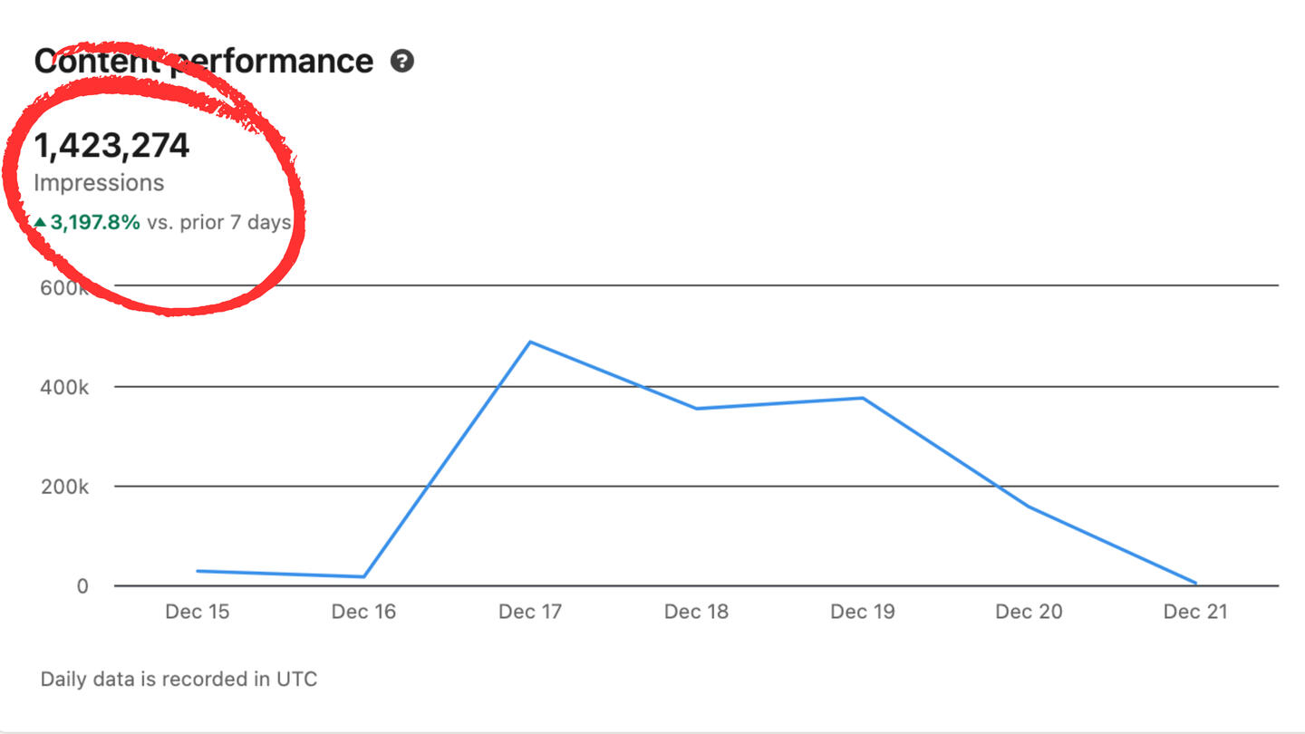Viewport: 1305px width, 734px height.
Task: Click the 0 baseline y-axis label
Action: 82,586
